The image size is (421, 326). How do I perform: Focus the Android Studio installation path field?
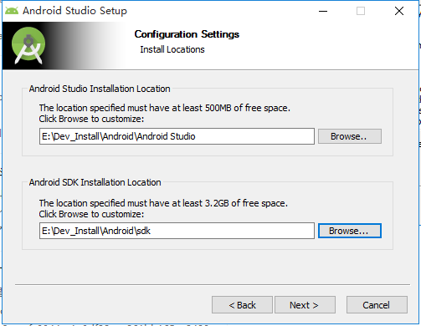(177, 136)
